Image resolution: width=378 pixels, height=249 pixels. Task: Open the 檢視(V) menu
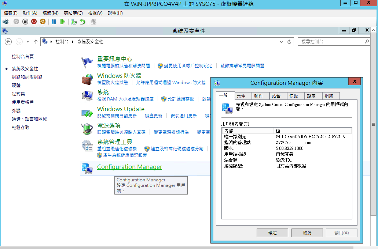click(95, 13)
